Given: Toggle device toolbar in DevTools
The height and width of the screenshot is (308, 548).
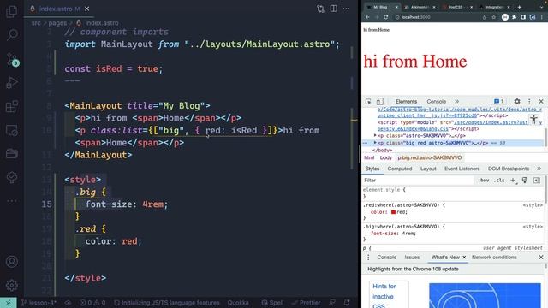Looking at the screenshot, I should (379, 101).
